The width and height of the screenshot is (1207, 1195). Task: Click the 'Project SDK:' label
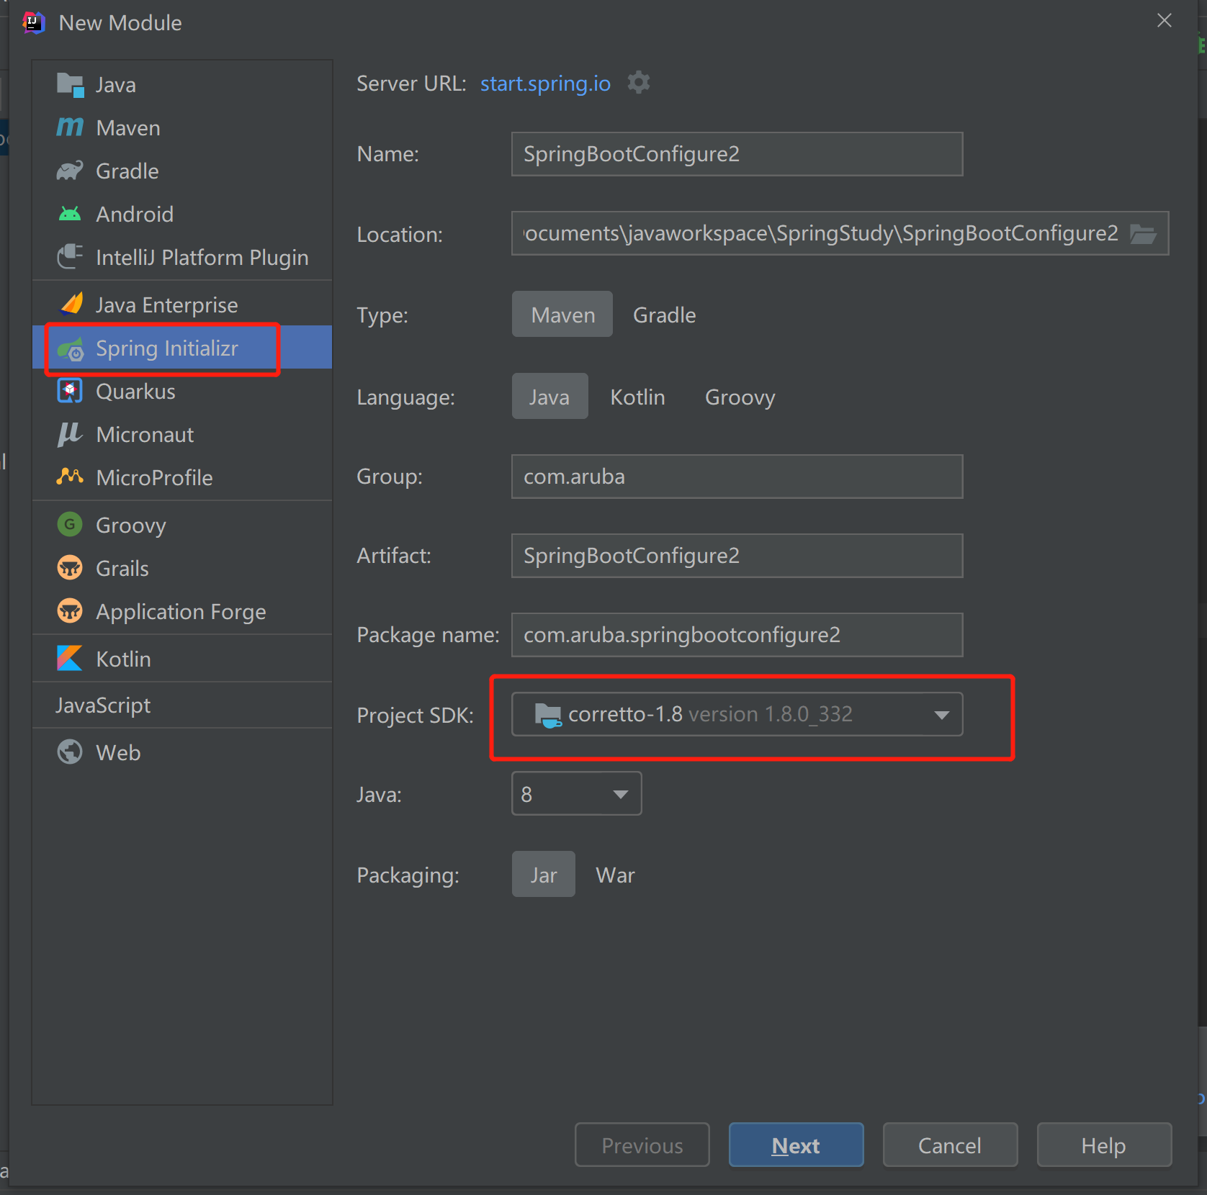click(415, 715)
